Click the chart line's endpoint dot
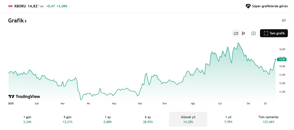This screenshot has height=130, width=294. 275,59
